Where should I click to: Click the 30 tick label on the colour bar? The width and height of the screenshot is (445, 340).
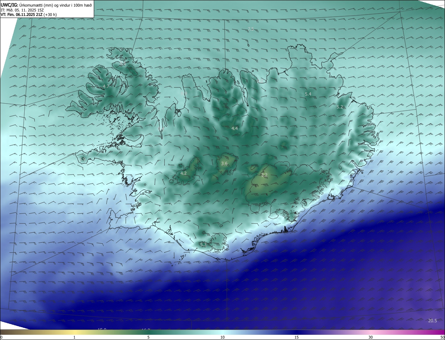371,337
